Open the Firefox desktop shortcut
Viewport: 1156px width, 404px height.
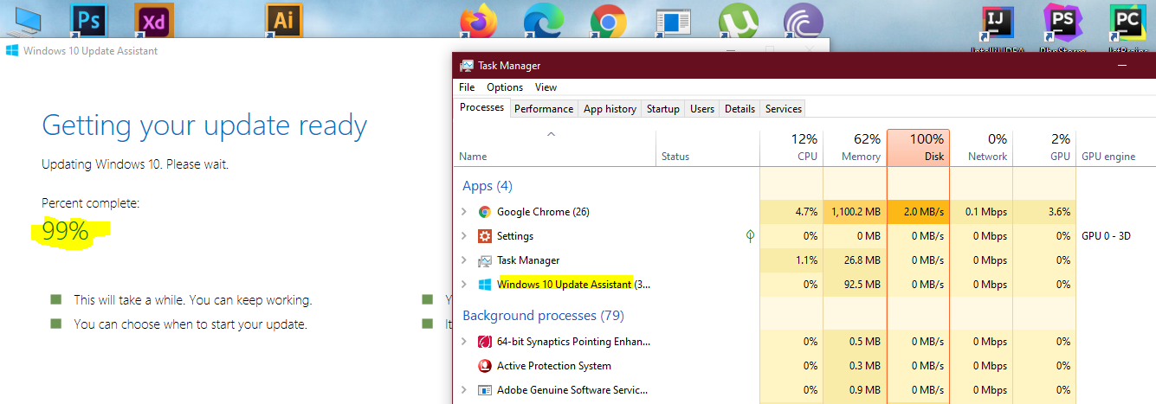click(x=479, y=22)
